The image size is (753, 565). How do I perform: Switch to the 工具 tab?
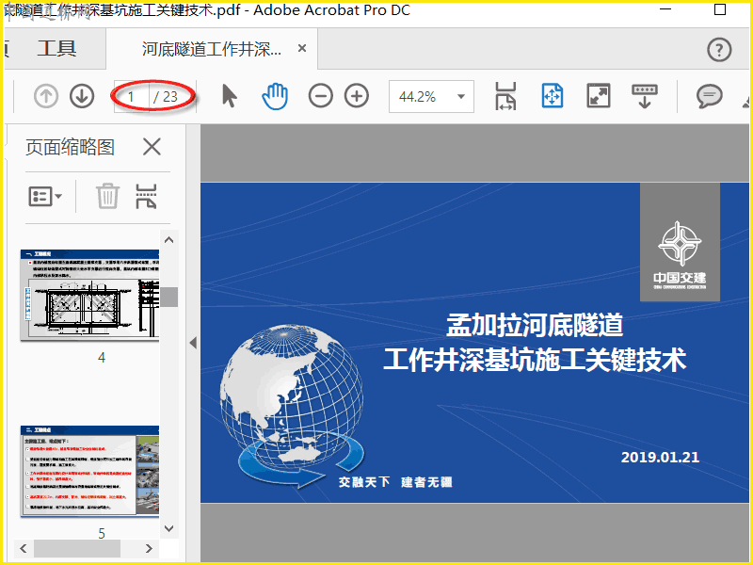[56, 49]
